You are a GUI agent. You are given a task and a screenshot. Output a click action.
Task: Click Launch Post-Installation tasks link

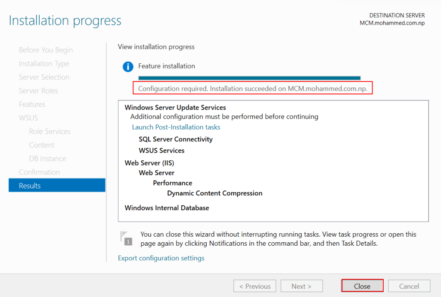176,127
